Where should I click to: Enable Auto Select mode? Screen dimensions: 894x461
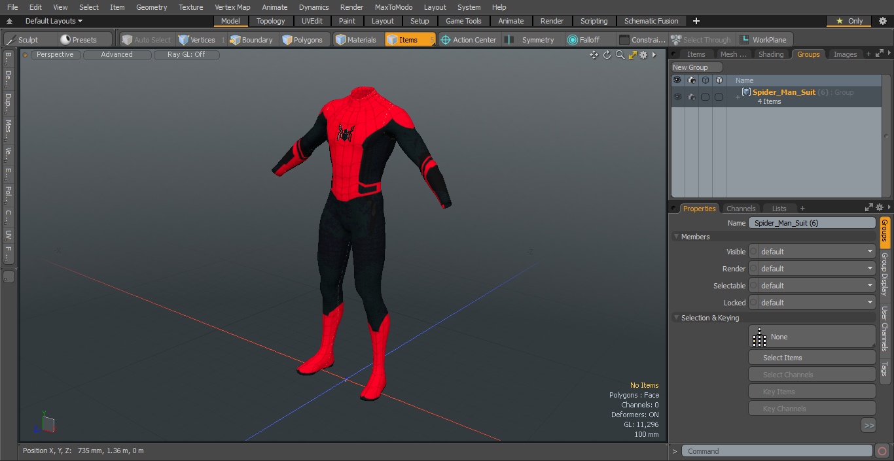pos(147,40)
